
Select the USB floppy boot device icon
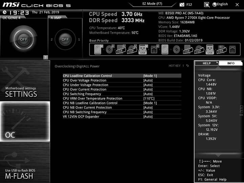tap(221, 49)
